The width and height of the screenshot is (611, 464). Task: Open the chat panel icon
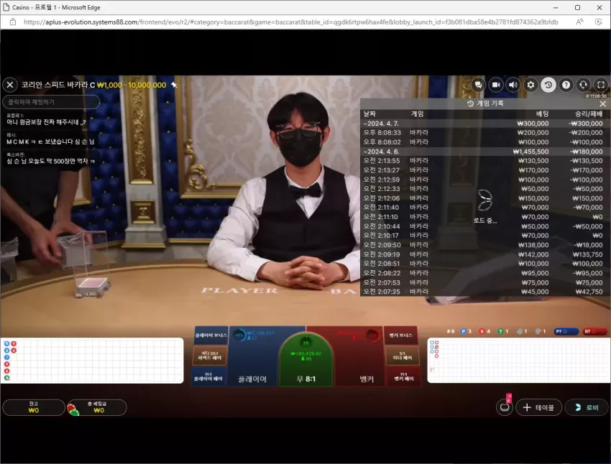point(478,85)
